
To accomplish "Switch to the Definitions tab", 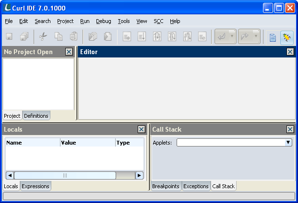I will tap(36, 116).
